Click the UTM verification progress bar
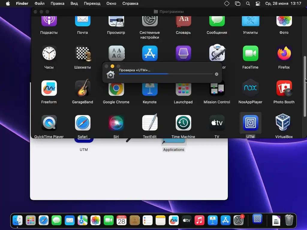 click(166, 74)
